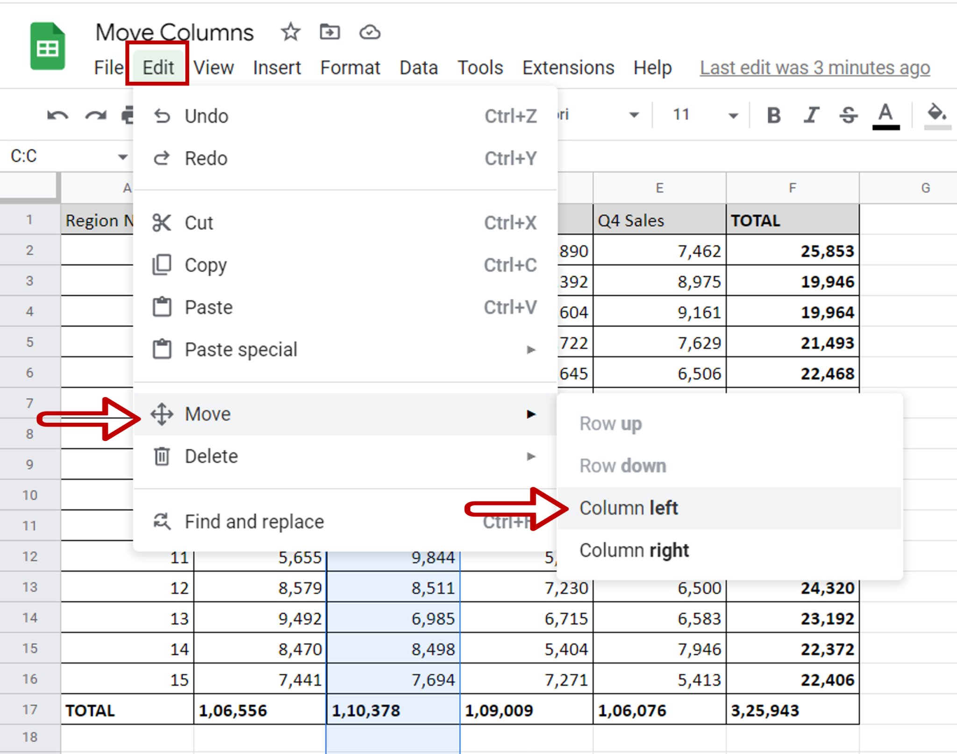Open the move-to-folder icon

click(330, 32)
